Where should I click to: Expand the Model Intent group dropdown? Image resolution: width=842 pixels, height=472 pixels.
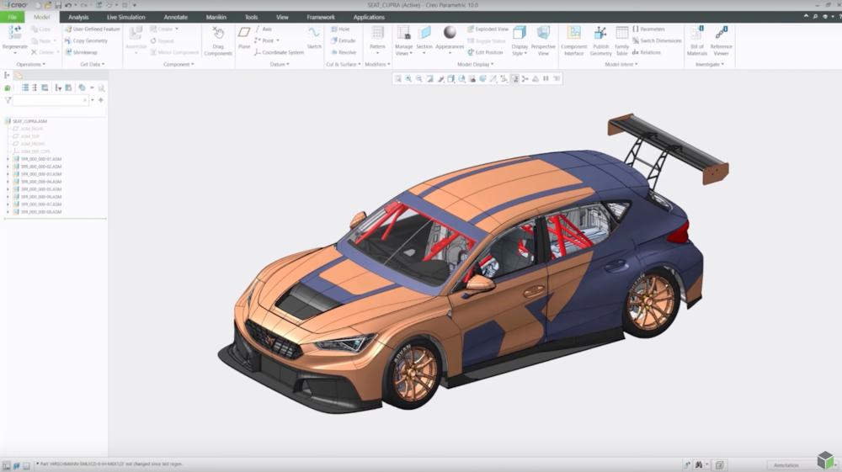621,64
